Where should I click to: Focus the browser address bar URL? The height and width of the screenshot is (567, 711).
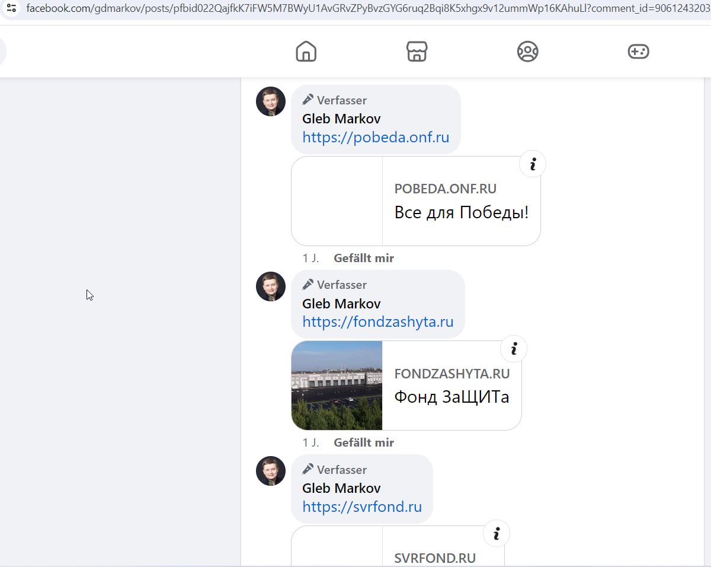[367, 8]
